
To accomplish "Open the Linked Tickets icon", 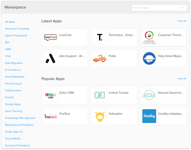I will coord(100,95).
